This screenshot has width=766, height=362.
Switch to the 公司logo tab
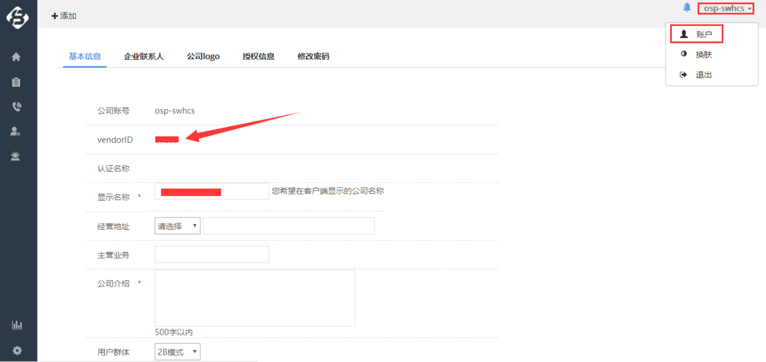coord(203,56)
